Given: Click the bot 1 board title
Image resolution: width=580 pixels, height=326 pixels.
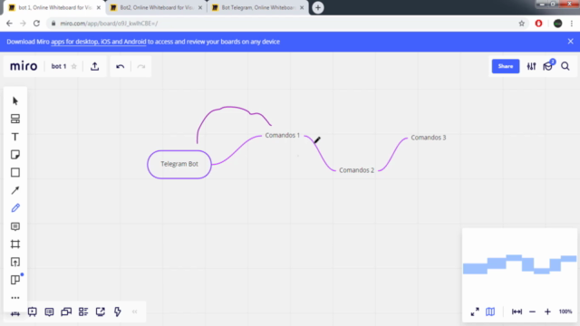Looking at the screenshot, I should click(59, 66).
